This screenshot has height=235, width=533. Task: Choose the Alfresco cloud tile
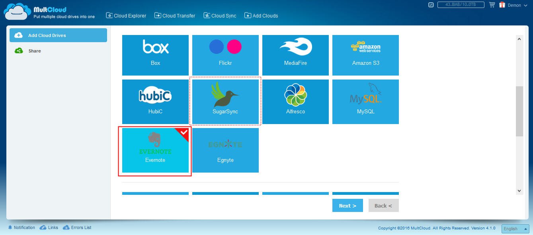tap(295, 101)
